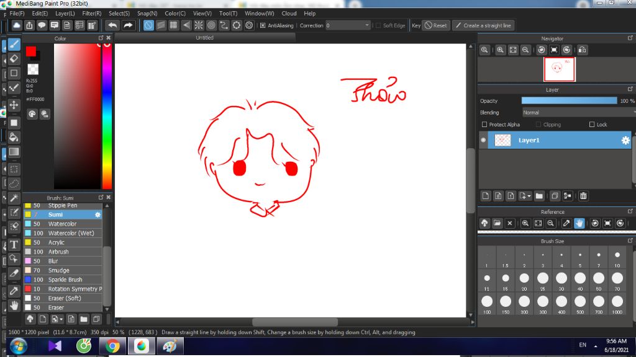Delete layer with trash icon
The image size is (636, 357).
[583, 196]
